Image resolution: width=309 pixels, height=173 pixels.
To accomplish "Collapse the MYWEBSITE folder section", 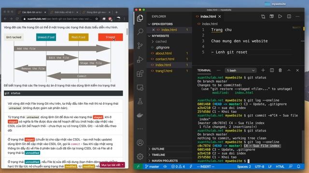I will pyautogui.click(x=149, y=36).
